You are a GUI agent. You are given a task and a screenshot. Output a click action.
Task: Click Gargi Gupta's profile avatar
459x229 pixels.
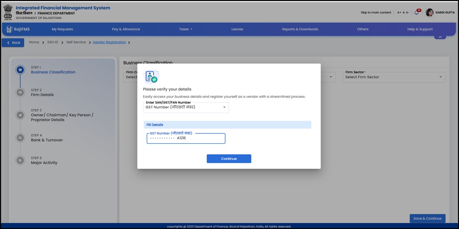click(429, 13)
